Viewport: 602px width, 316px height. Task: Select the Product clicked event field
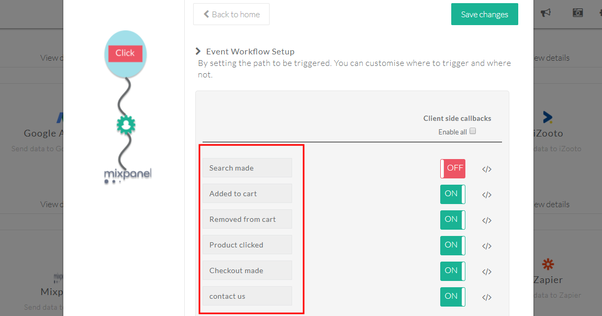coord(247,245)
